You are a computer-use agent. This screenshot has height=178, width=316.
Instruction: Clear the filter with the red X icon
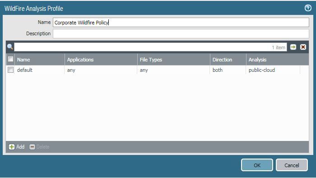point(303,47)
